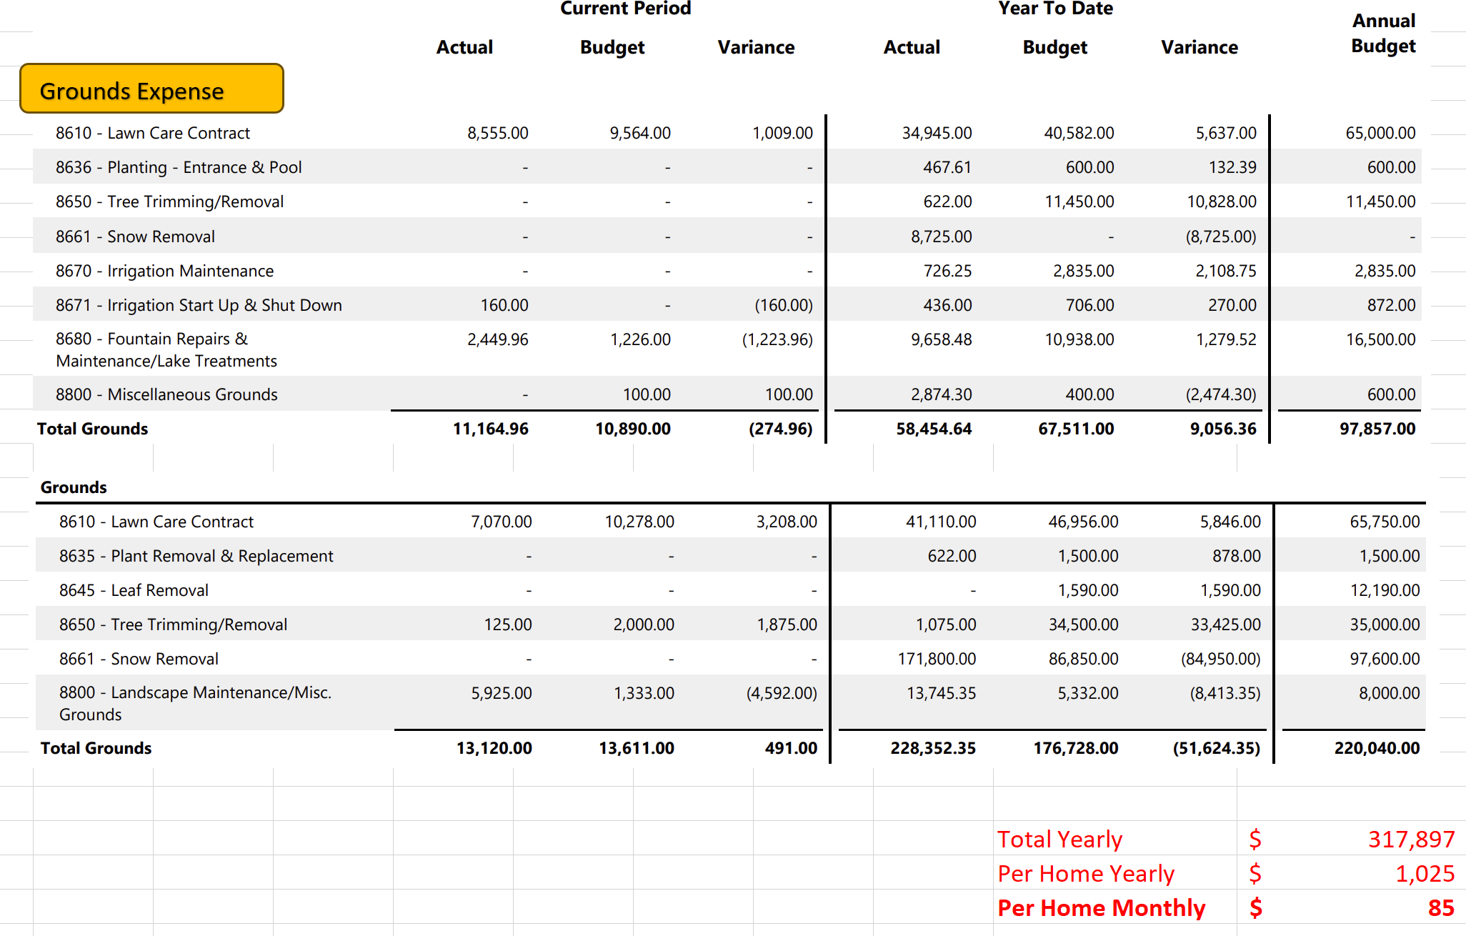Select the 8645 Leaf Removal row label
Screen dimensions: 1466x936
coord(134,590)
